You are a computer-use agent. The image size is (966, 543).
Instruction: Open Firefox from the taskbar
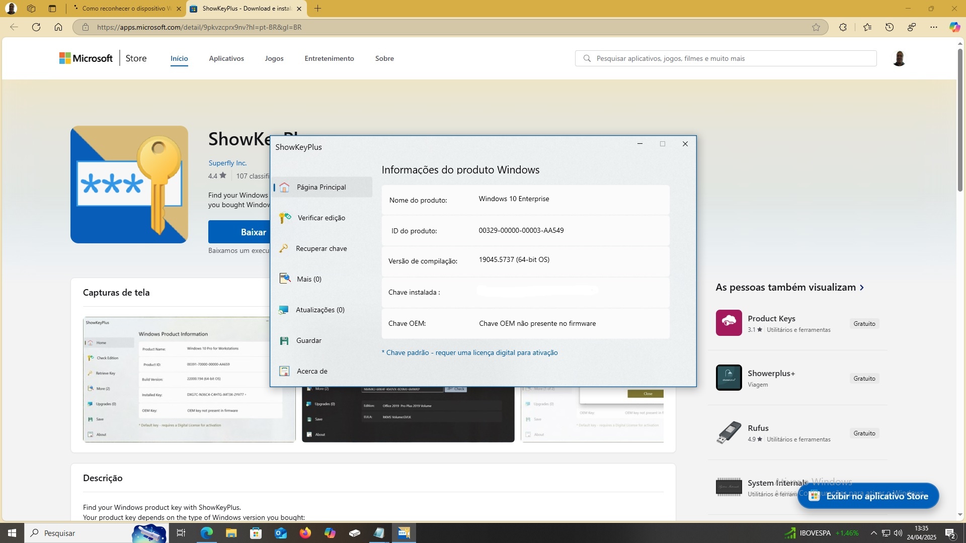[305, 533]
